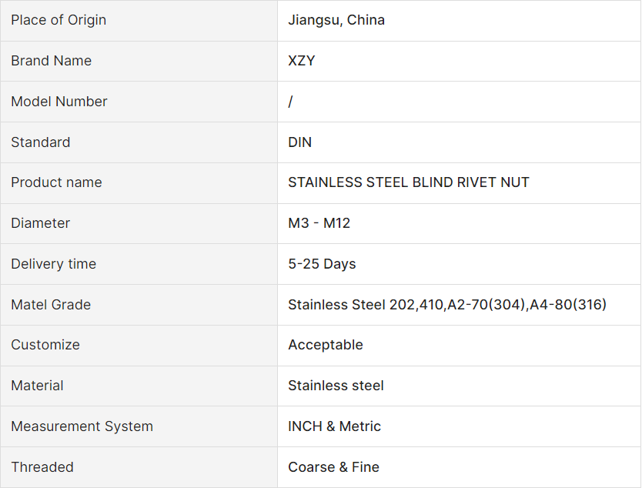Click the Delivery time label
The width and height of the screenshot is (642, 488).
click(53, 264)
